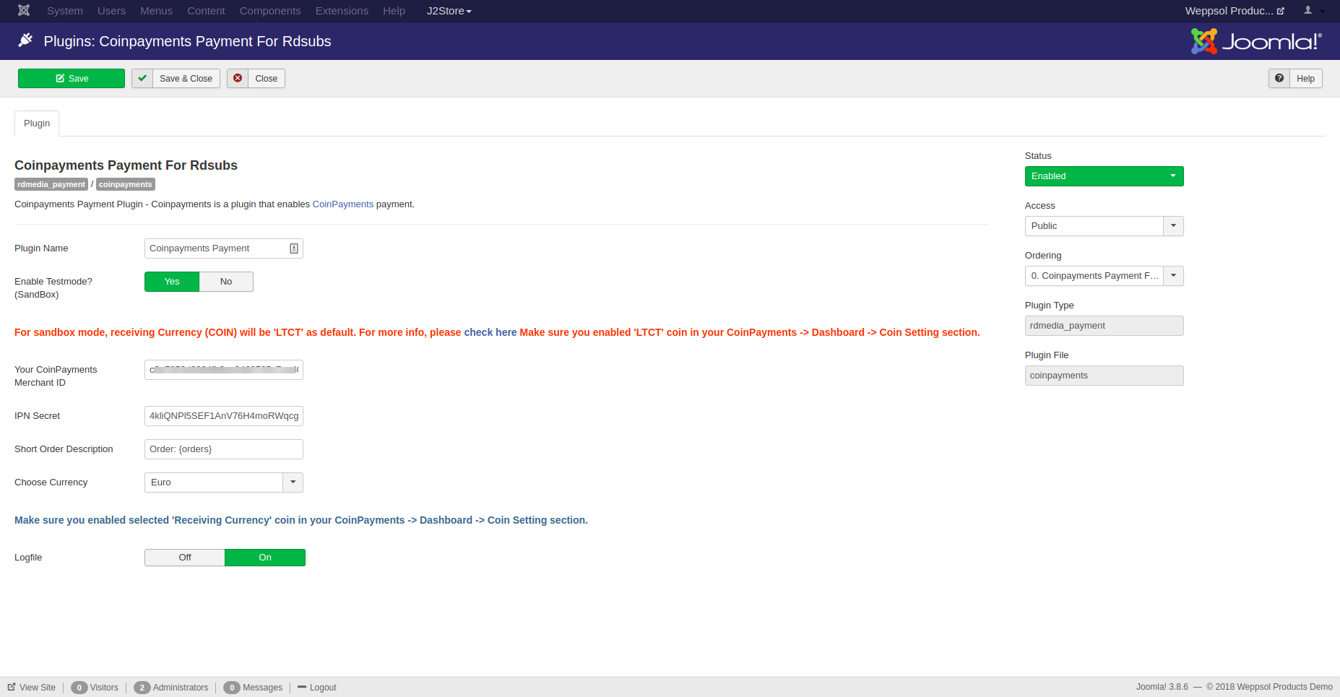Screen dimensions: 1340x697
Task: Open Weppsol Produc... site link
Action: [x=1235, y=11]
